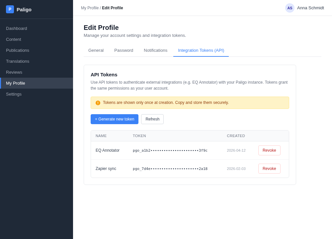Viewport: 332px width, 239px height.
Task: Select the Integration Tokens (API) tab
Action: tap(201, 50)
